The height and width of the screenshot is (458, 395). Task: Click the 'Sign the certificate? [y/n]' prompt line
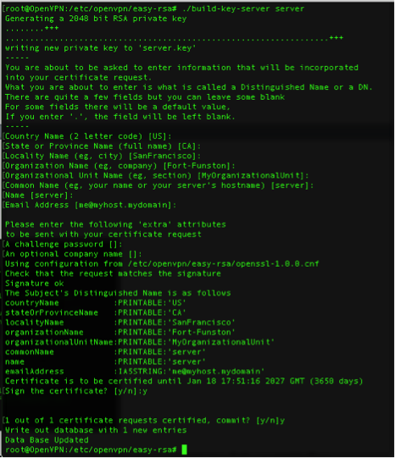[76, 391]
